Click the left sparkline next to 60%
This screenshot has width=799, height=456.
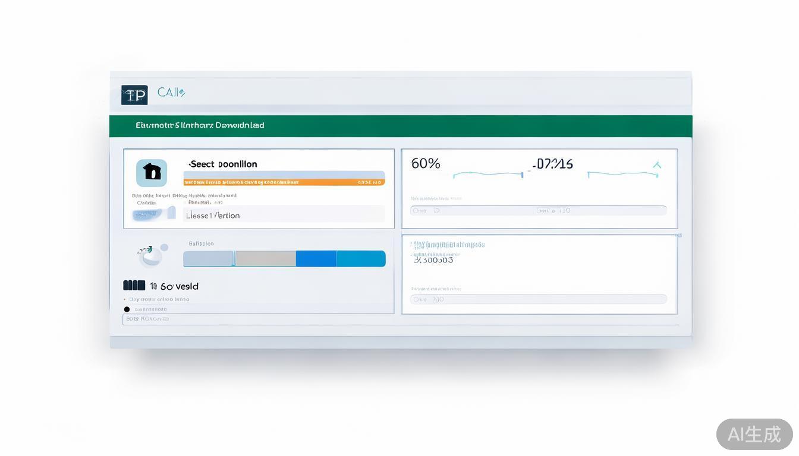(487, 174)
